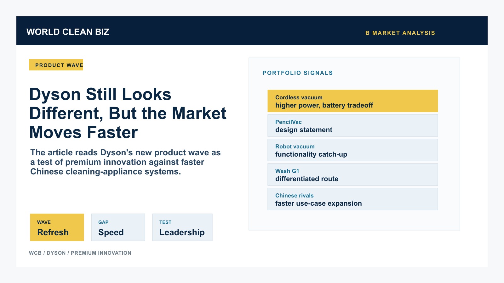Open the GAP Speed card
504x283 pixels.
click(118, 227)
